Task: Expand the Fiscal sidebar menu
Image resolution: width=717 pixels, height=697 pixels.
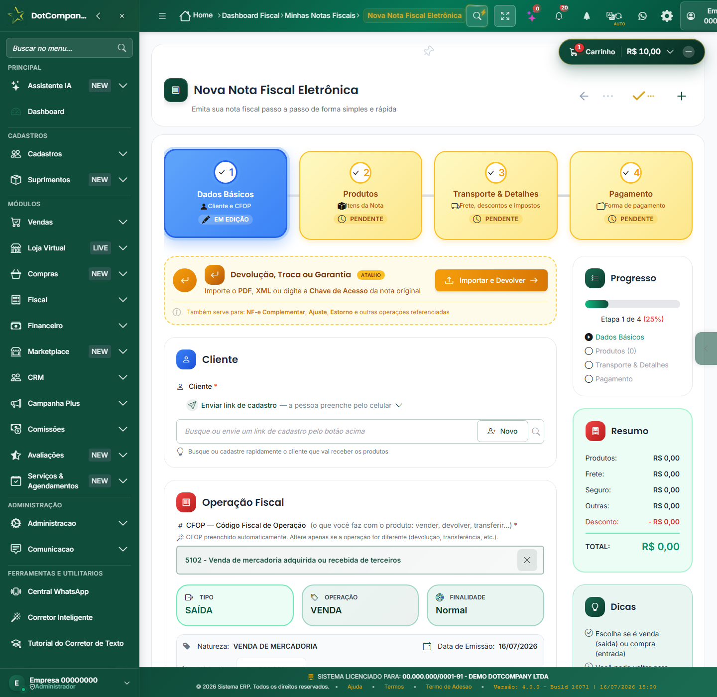Action: coord(69,300)
